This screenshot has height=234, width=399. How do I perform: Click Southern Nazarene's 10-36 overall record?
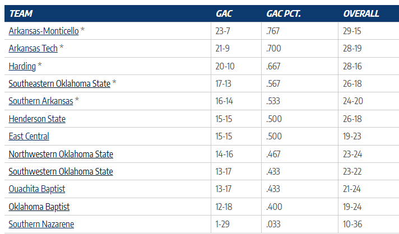352,224
